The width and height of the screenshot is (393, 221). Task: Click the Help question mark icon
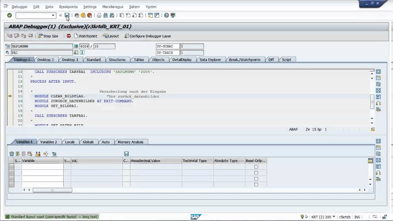(166, 15)
